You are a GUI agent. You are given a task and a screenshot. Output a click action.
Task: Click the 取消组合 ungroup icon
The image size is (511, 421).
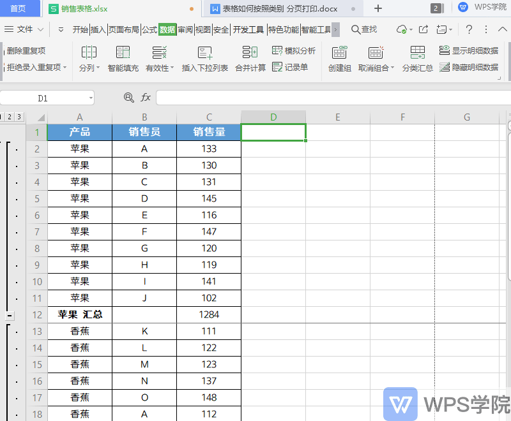[x=376, y=52]
